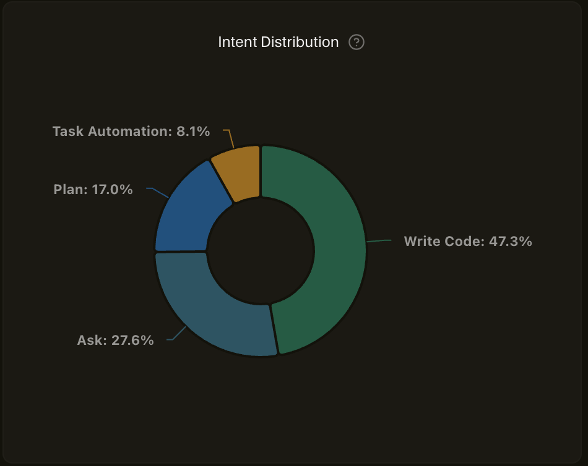Screen dimensions: 588x466
Task: Click the Write Code leader line
Action: pos(381,240)
